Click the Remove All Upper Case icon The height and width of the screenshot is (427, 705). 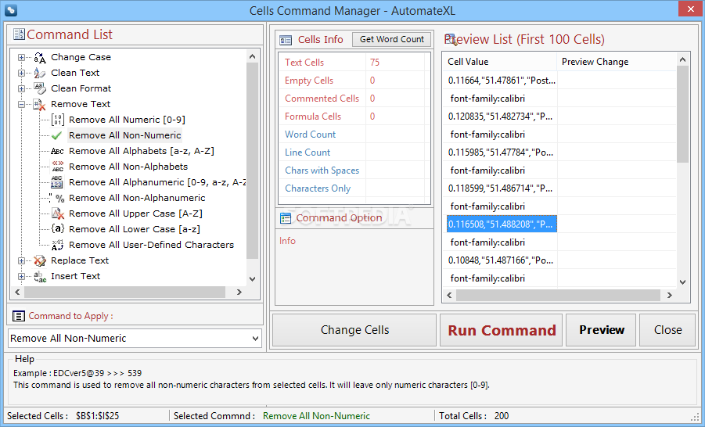(x=58, y=213)
